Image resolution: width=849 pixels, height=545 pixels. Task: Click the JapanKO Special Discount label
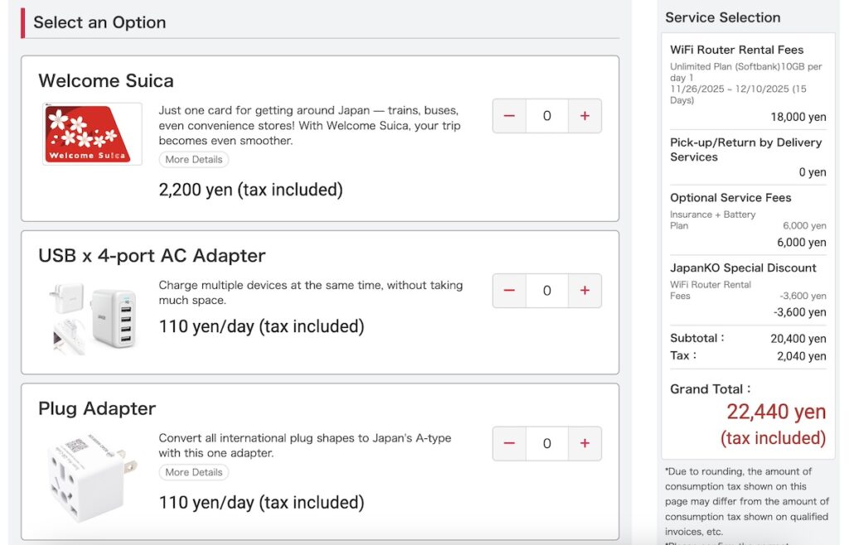743,268
